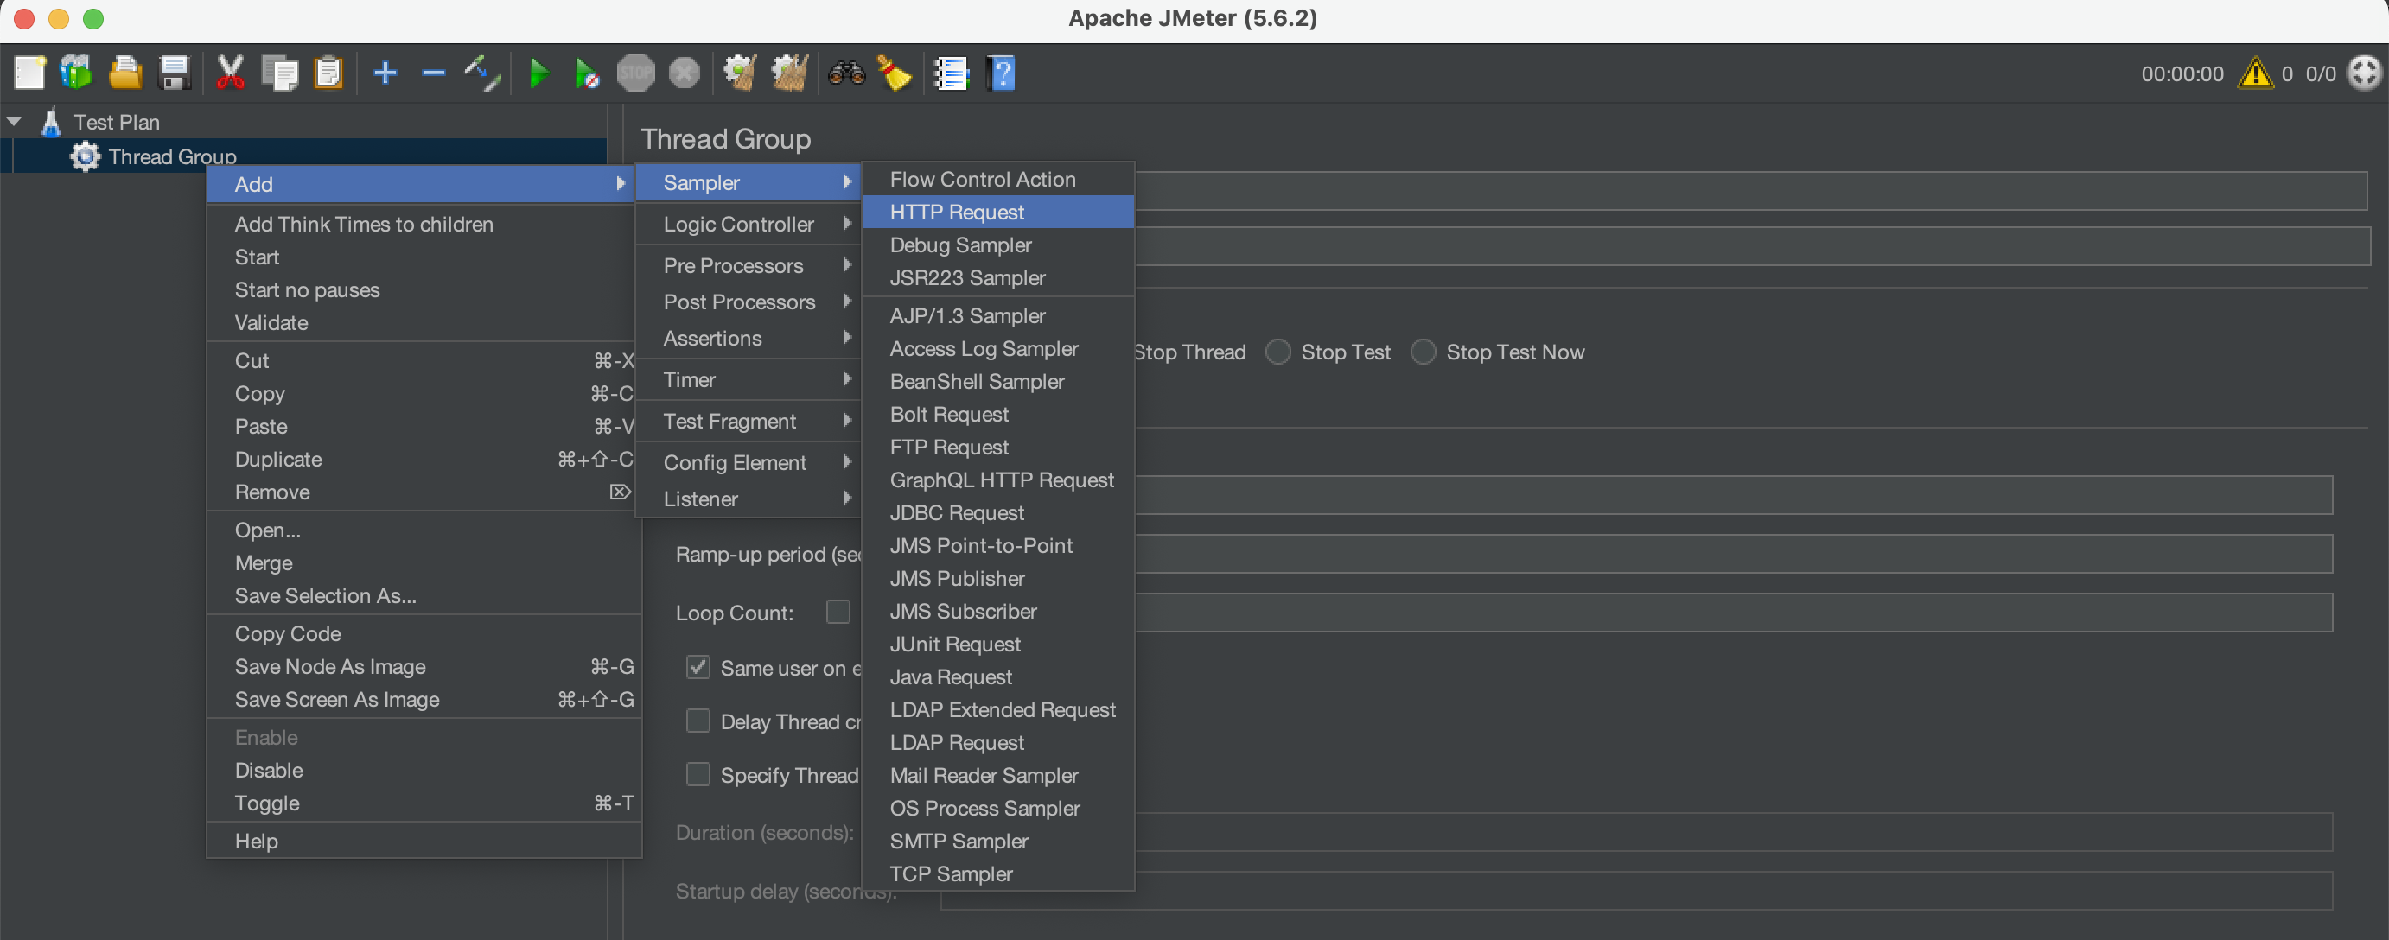Click Start no pauses toolbar icon

coord(586,73)
